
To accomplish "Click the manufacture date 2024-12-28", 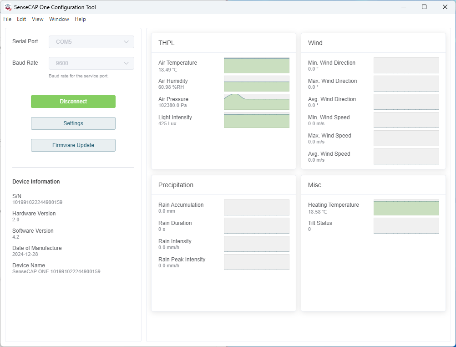I will pos(25,254).
